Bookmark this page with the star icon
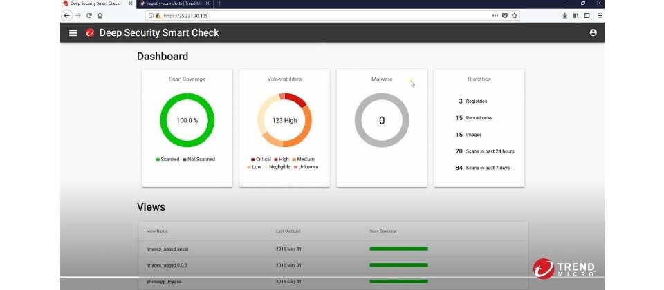Image resolution: width=664 pixels, height=290 pixels. coord(514,16)
